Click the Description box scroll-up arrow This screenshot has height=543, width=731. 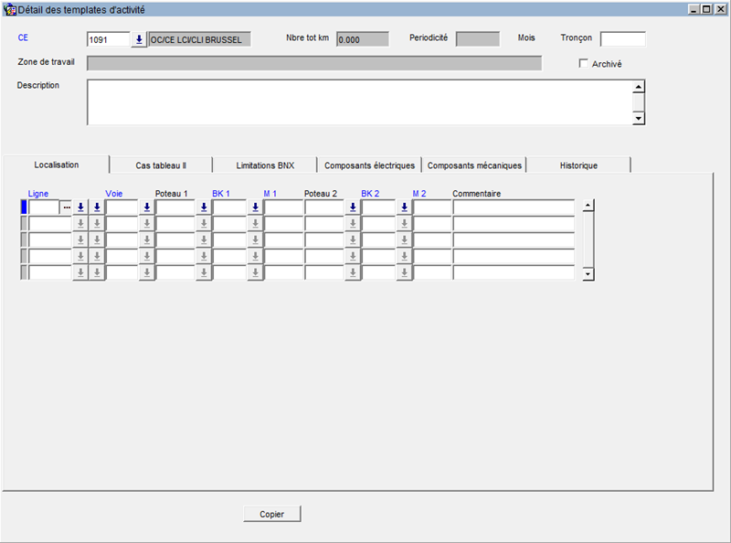[639, 87]
